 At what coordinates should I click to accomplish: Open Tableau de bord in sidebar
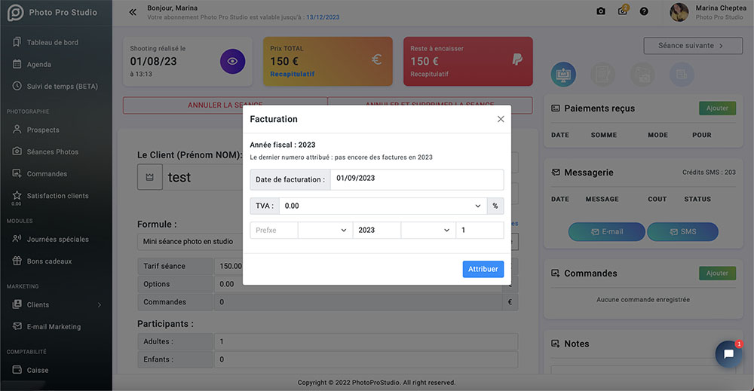point(53,42)
